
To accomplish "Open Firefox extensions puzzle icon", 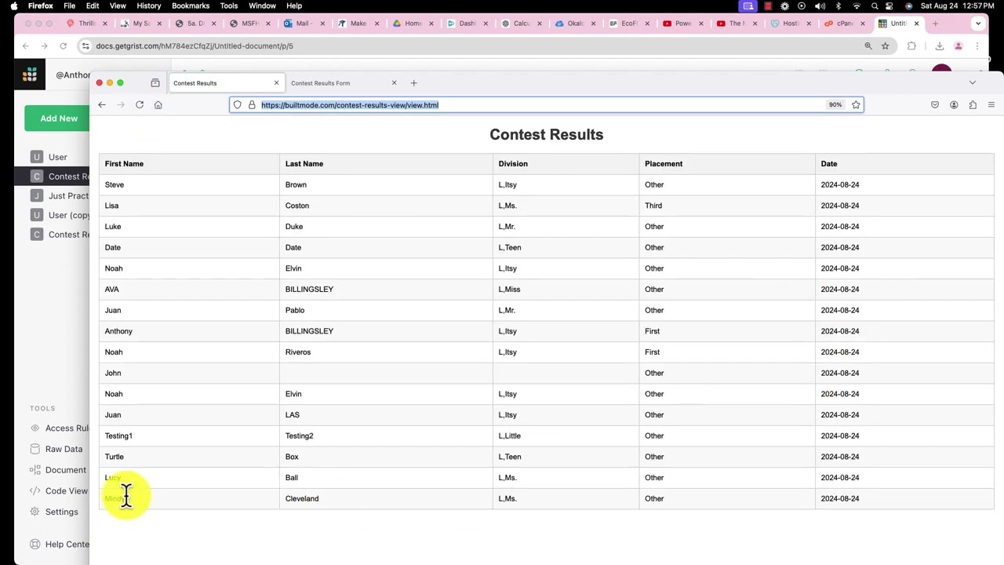I will [x=973, y=104].
